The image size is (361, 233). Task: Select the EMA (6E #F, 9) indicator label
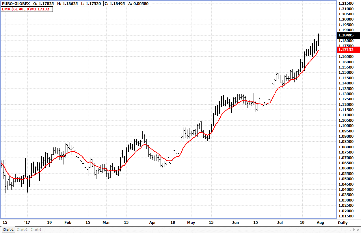(27, 9)
